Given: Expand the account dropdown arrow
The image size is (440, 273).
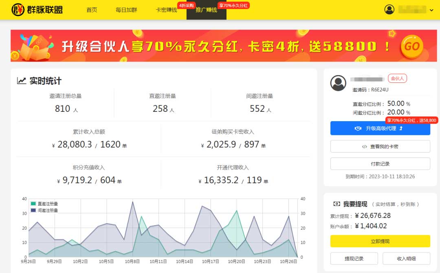Looking at the screenshot, I should (431, 10).
